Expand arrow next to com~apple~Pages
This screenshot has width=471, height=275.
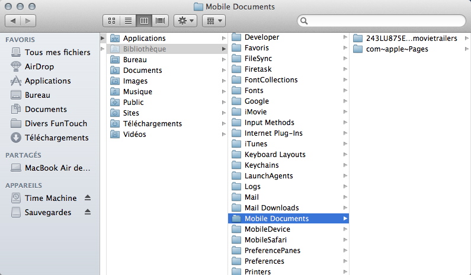[466, 49]
